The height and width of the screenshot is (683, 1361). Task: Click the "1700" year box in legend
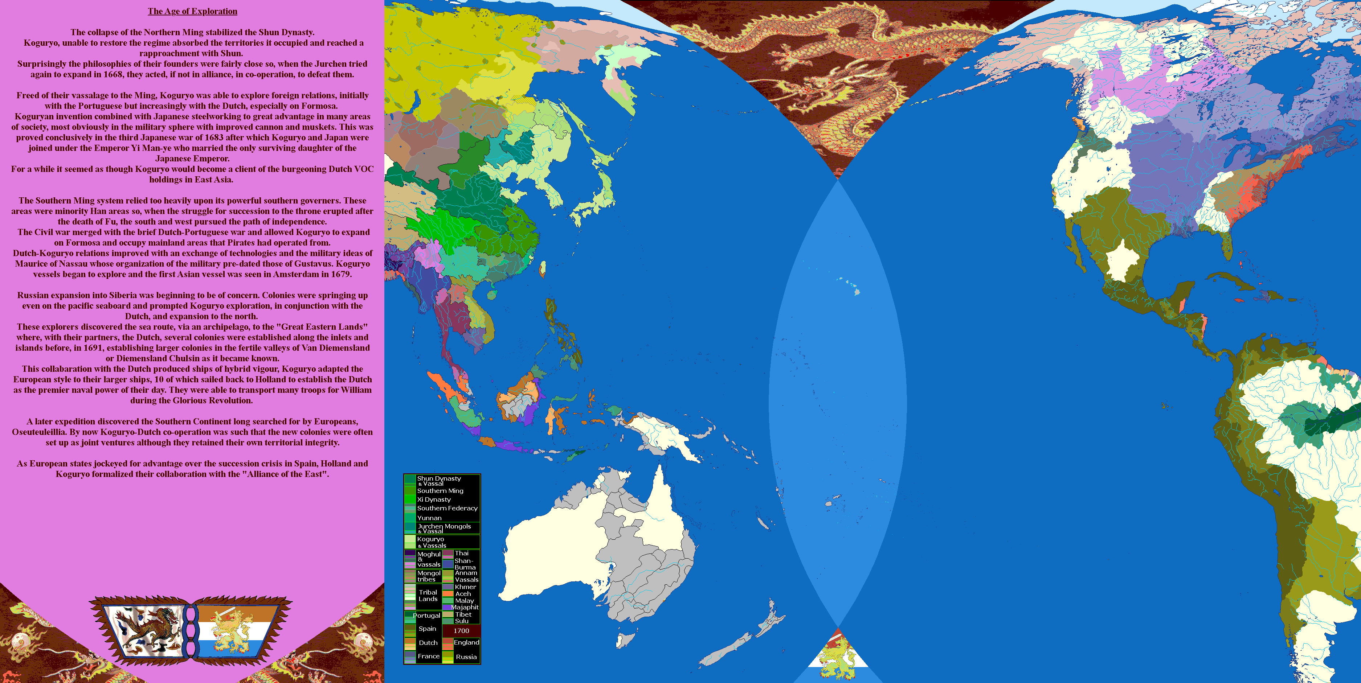pyautogui.click(x=461, y=631)
